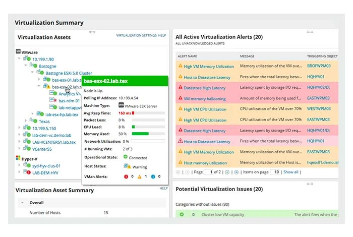Image resolution: width=353 pixels, height=237 pixels.
Task: Click the LAB-DEM-HYV critical status icon
Action: coord(27,172)
